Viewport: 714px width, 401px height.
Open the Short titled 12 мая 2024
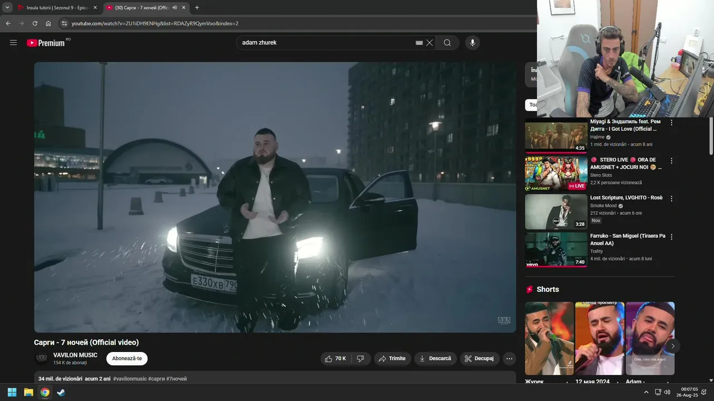click(x=600, y=339)
